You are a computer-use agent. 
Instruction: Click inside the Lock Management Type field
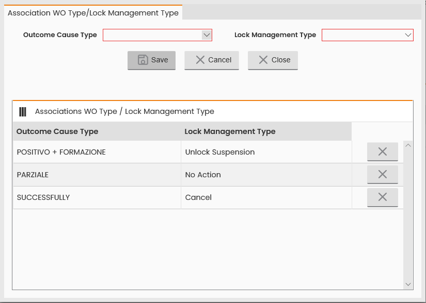(362, 35)
